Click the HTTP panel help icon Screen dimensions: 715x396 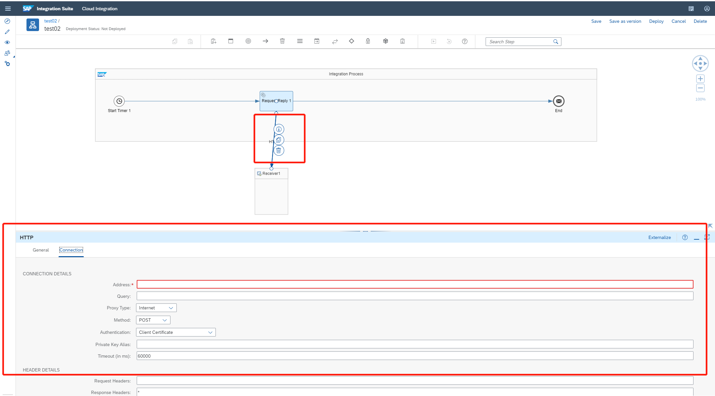pyautogui.click(x=685, y=237)
